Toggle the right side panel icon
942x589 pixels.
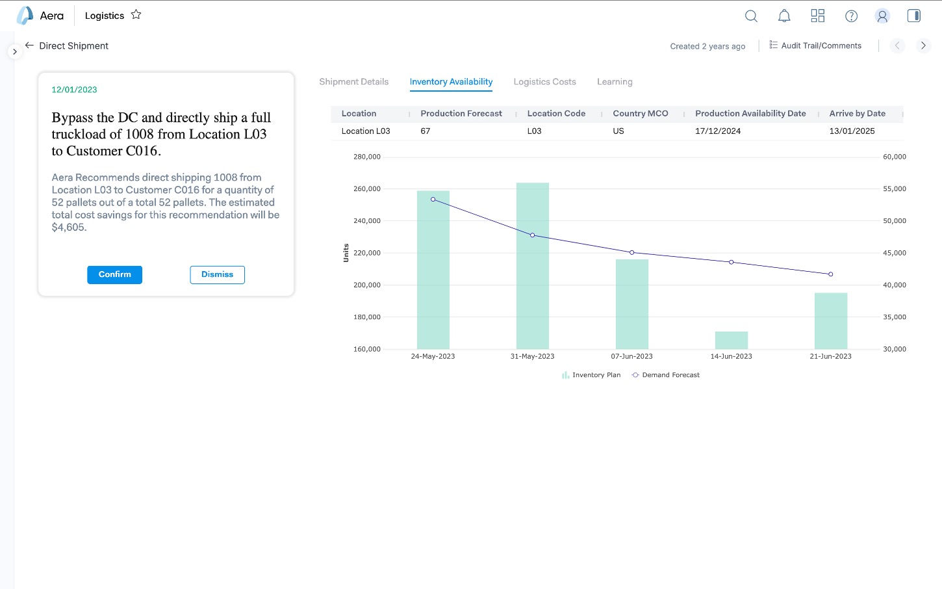click(x=913, y=16)
